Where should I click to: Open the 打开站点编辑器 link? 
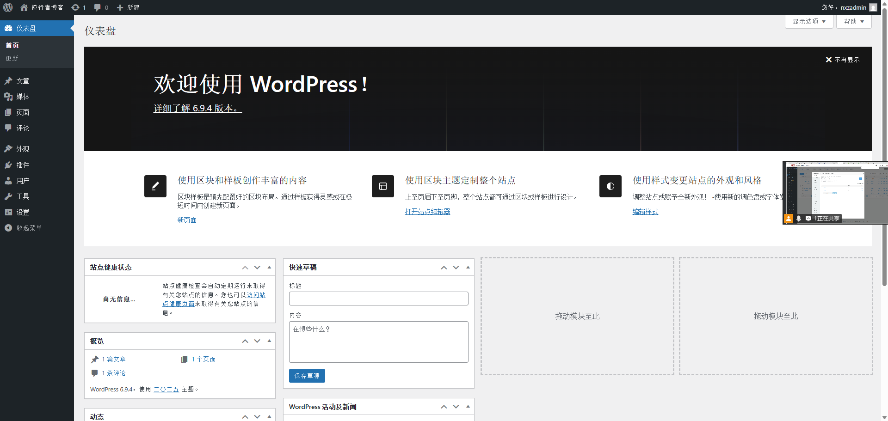427,212
